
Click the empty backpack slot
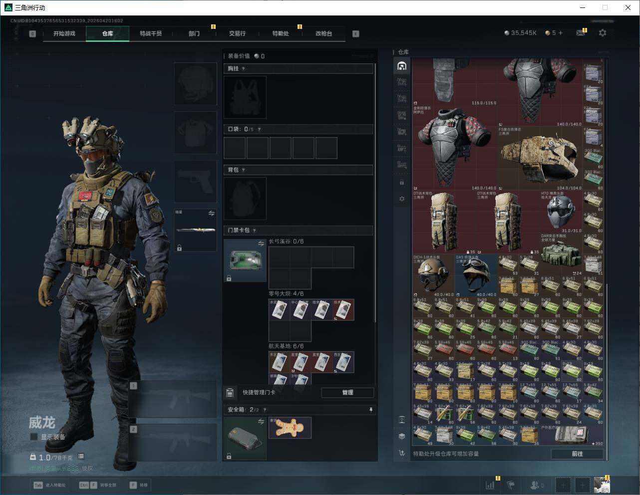coord(245,199)
